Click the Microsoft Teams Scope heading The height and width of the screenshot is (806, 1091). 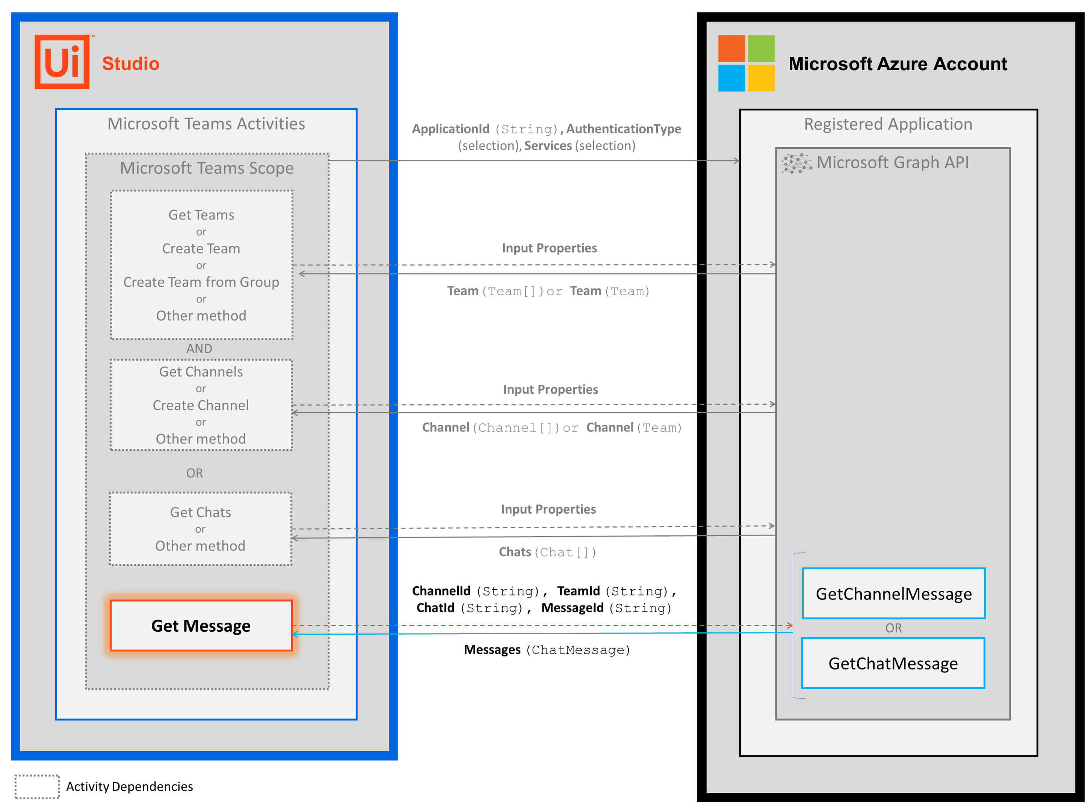(207, 168)
